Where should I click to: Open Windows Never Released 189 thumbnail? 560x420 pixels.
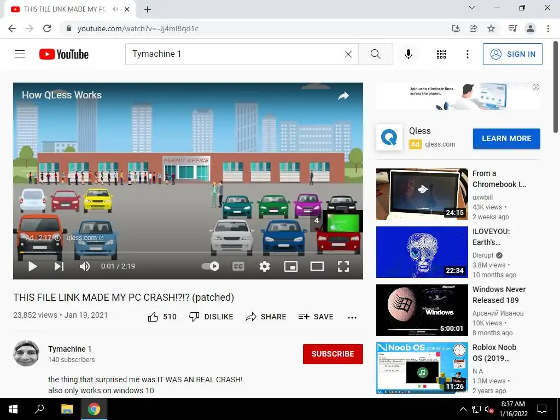pos(422,310)
